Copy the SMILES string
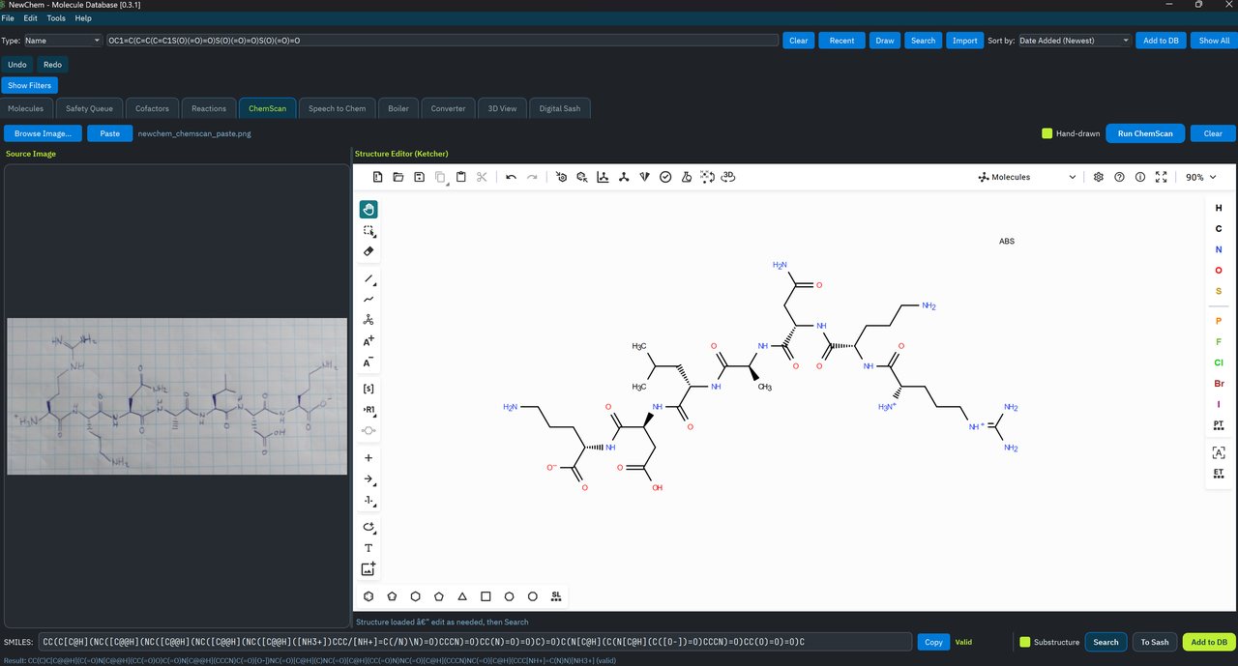This screenshot has height=666, width=1238. (x=931, y=642)
